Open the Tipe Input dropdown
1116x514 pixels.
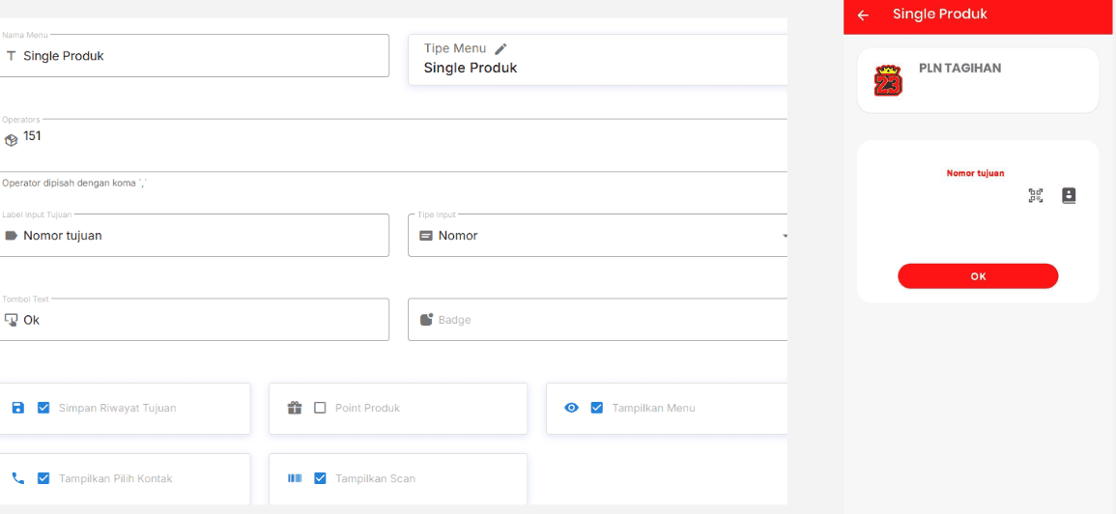tap(599, 236)
